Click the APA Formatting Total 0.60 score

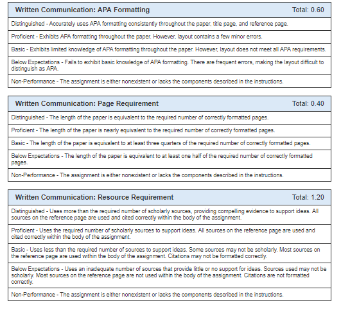click(x=308, y=10)
